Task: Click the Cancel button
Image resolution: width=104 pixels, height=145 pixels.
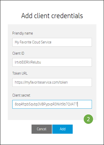Action: click(42, 129)
